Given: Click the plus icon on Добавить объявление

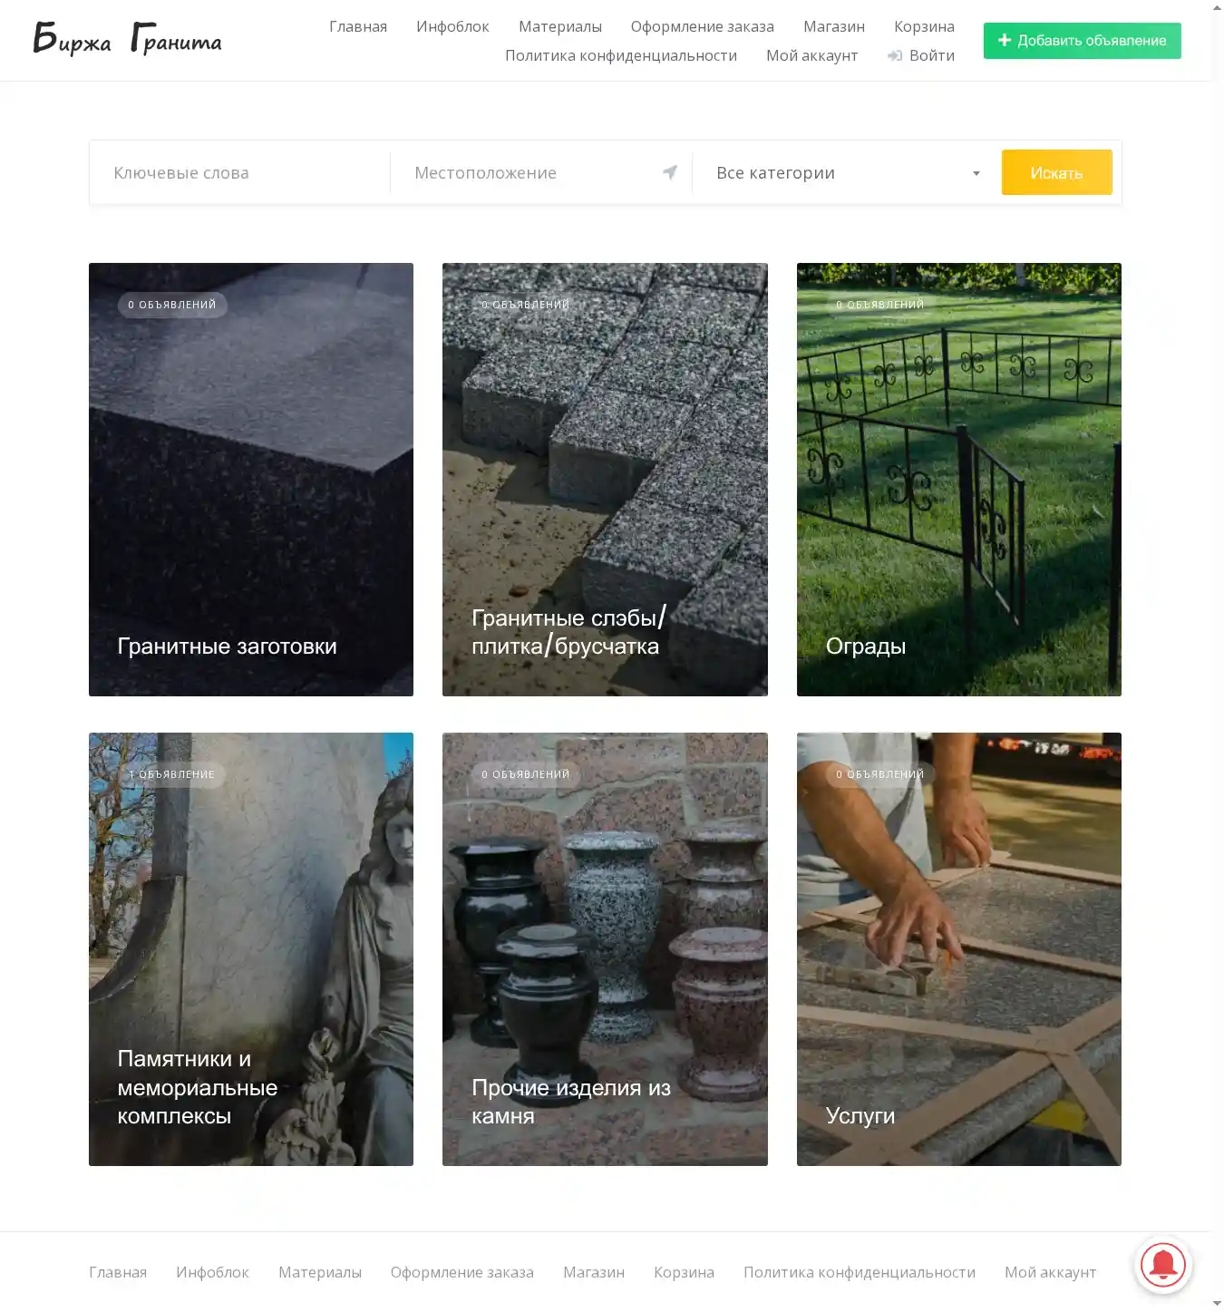Looking at the screenshot, I should click(1005, 40).
